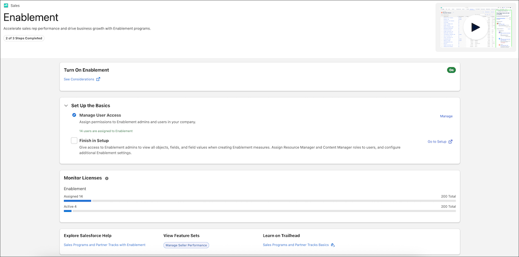Click the '200 Total' label for Active
519x257 pixels.
click(448, 207)
